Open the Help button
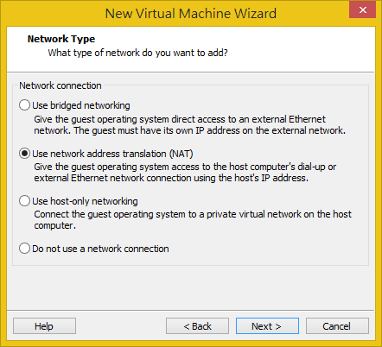Image resolution: width=382 pixels, height=347 pixels. [44, 326]
